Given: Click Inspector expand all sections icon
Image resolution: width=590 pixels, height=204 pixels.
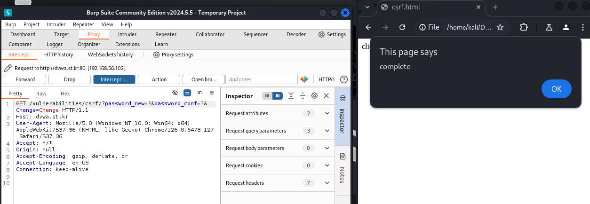Looking at the screenshot, I should click(291, 96).
